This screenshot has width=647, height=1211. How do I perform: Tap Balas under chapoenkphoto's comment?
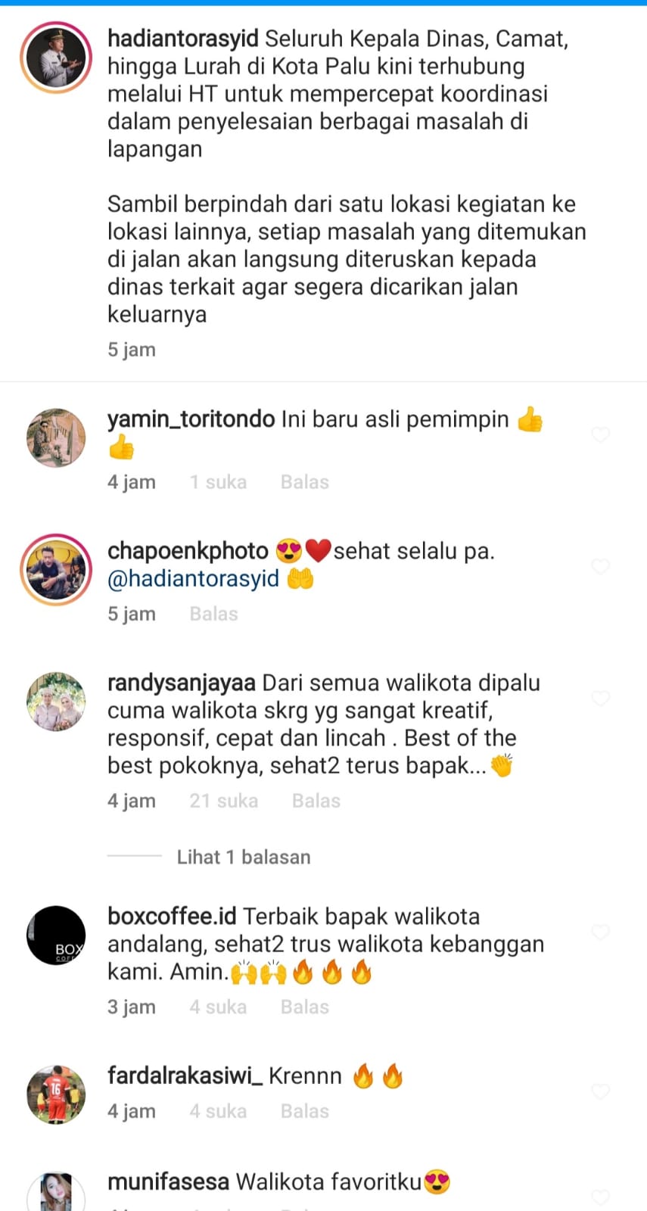click(214, 614)
